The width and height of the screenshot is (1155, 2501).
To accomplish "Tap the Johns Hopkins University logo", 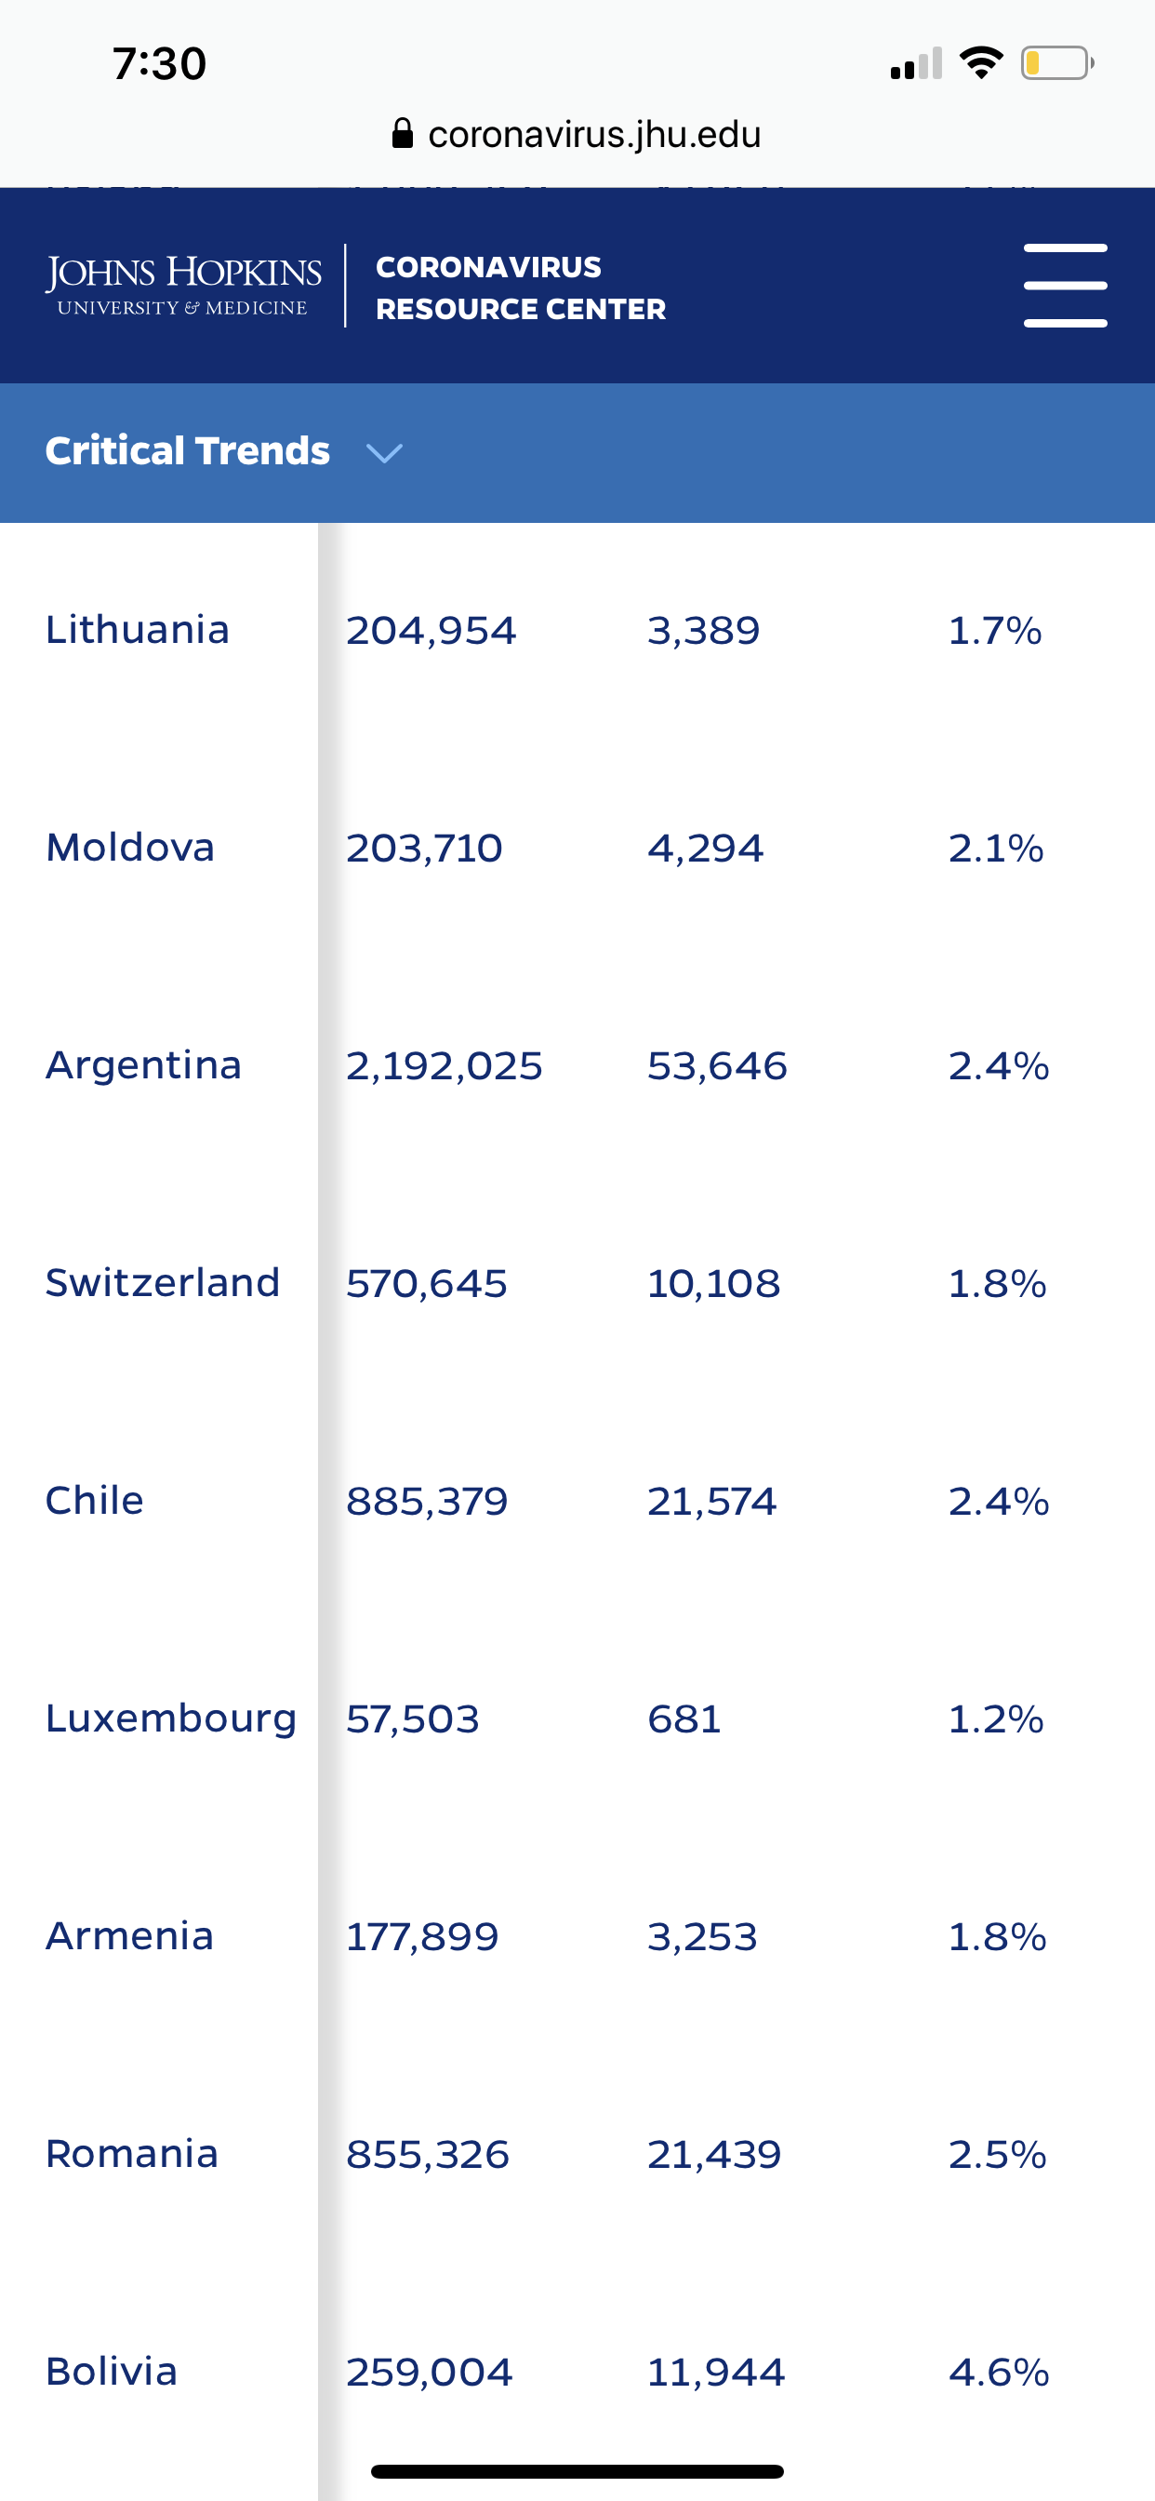I will 183,286.
